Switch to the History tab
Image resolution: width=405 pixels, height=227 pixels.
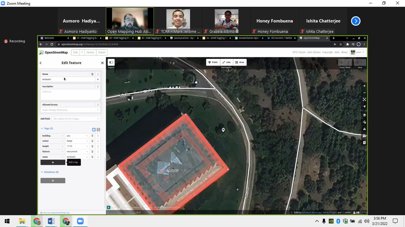pyautogui.click(x=90, y=52)
